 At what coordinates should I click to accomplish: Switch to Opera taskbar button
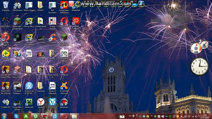pos(65,116)
